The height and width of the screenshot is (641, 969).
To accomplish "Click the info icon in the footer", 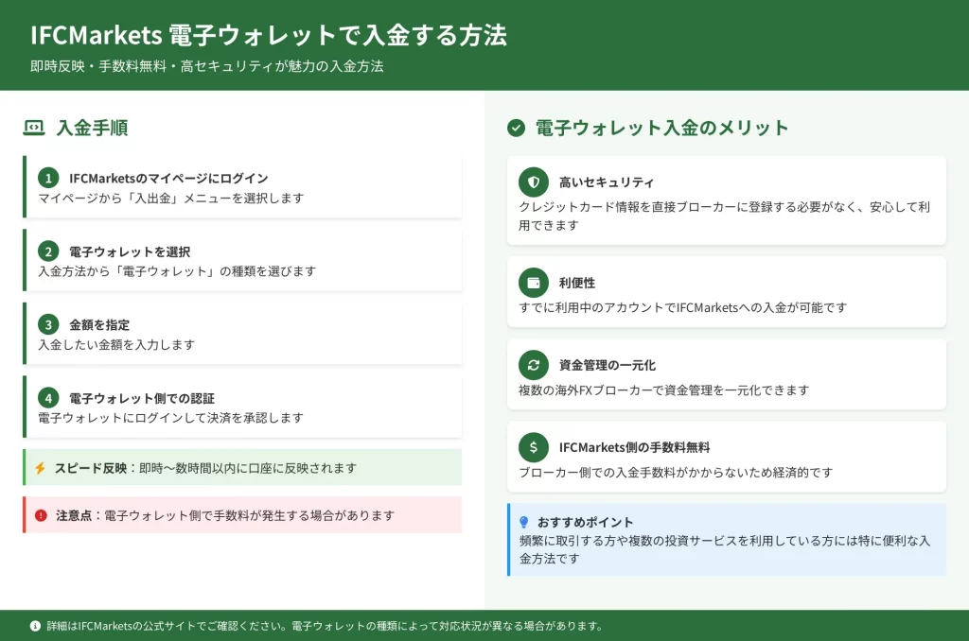I will [x=35, y=626].
